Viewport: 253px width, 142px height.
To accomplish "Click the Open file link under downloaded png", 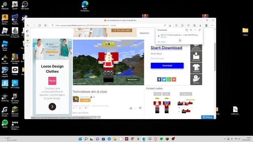I will click(x=163, y=37).
